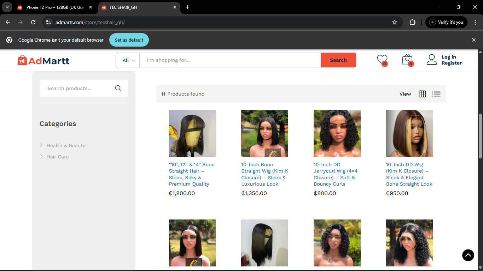
Task: Open 10-Inch DD Wig Kim K Closure link
Action: [409, 174]
